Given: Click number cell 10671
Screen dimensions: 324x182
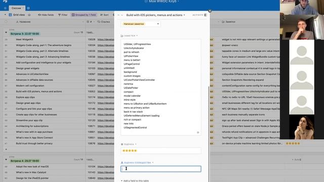Looking at the screenshot, I should click(x=91, y=126).
